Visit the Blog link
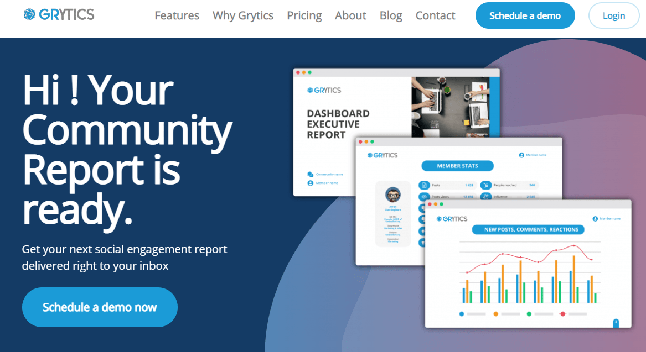The height and width of the screenshot is (352, 646). click(391, 15)
